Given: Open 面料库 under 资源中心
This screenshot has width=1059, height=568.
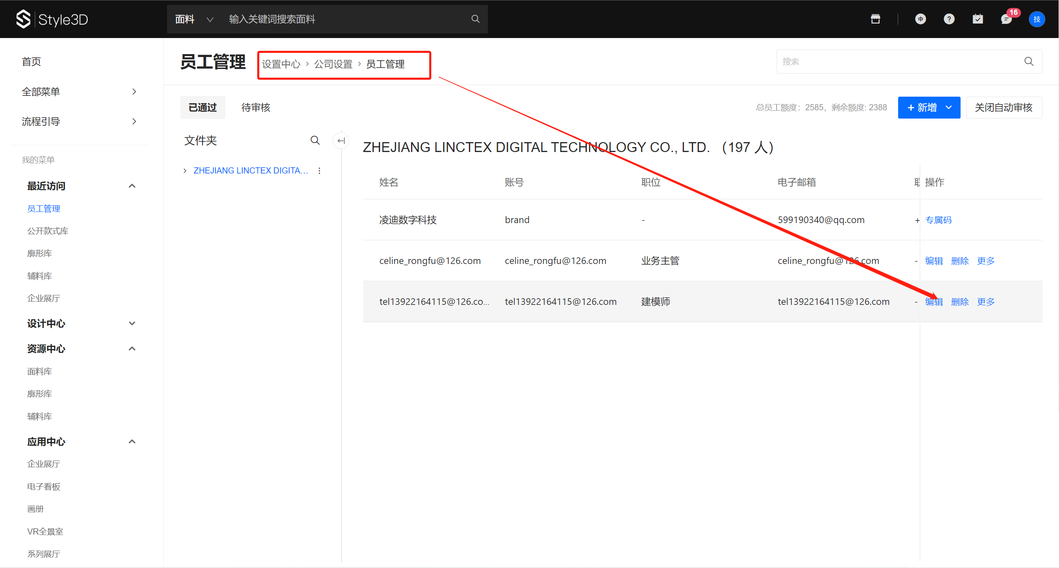Looking at the screenshot, I should click(40, 371).
